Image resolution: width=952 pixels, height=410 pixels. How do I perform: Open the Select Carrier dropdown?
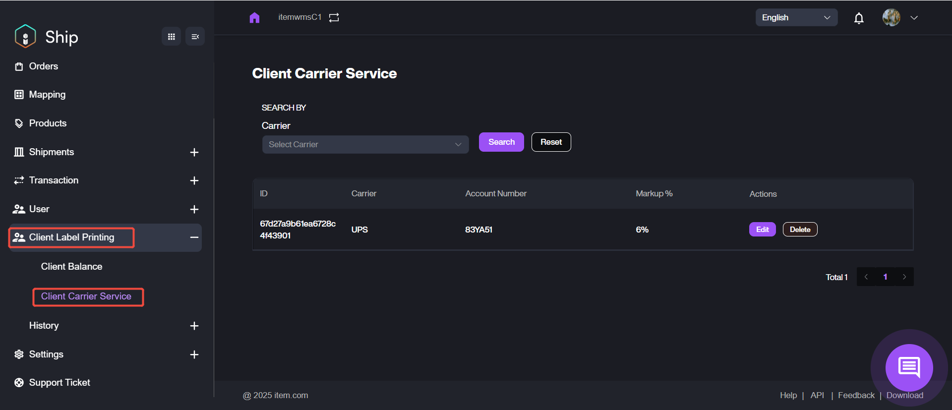pyautogui.click(x=365, y=145)
